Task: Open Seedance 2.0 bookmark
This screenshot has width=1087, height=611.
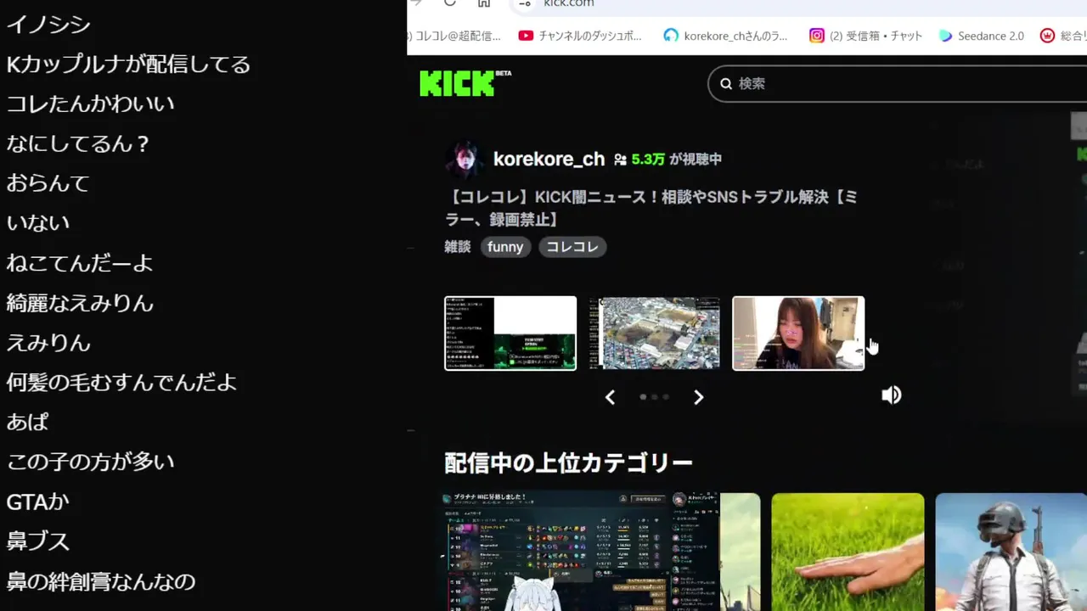Action: pos(982,36)
